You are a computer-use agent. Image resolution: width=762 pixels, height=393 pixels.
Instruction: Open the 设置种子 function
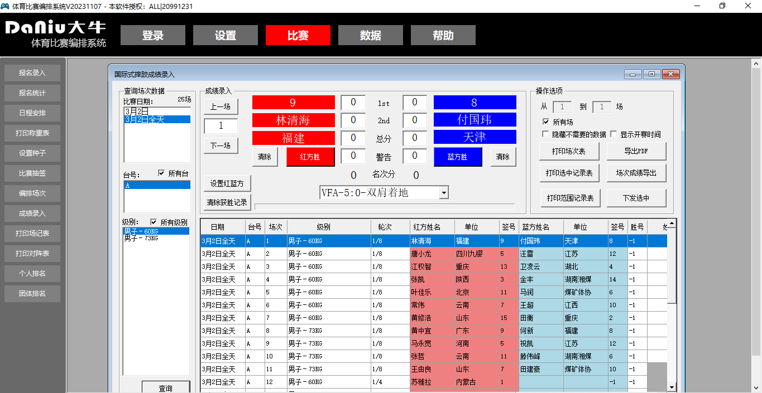(32, 153)
